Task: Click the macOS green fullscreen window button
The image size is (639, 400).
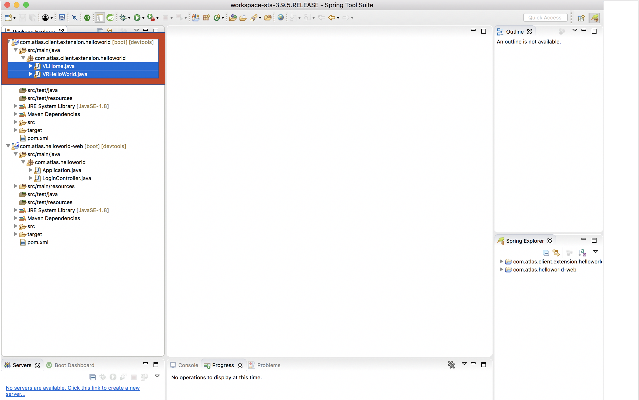Action: (x=26, y=5)
